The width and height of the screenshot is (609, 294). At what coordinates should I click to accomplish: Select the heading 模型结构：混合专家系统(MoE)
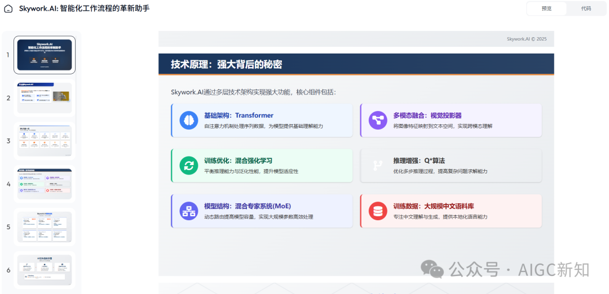click(248, 206)
